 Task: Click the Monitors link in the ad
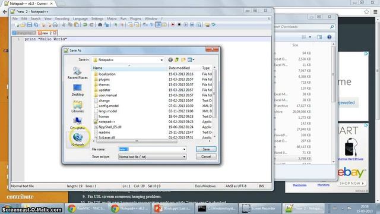323,185
